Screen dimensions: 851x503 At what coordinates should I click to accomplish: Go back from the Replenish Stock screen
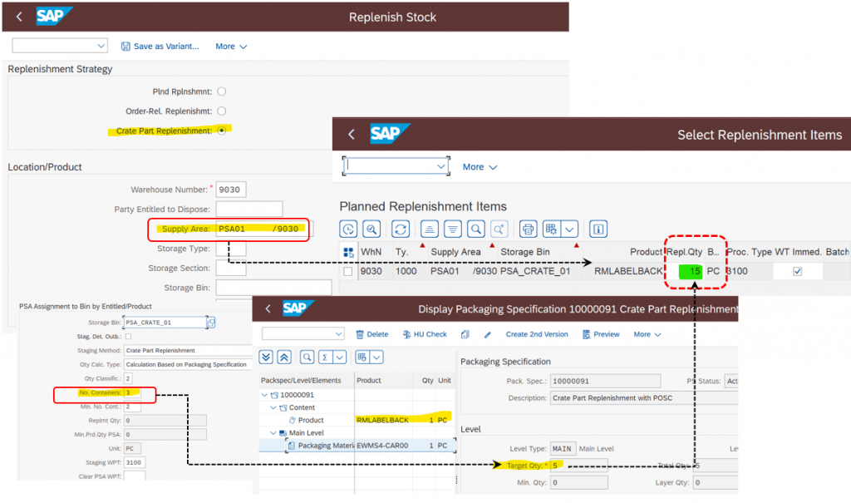coord(20,17)
